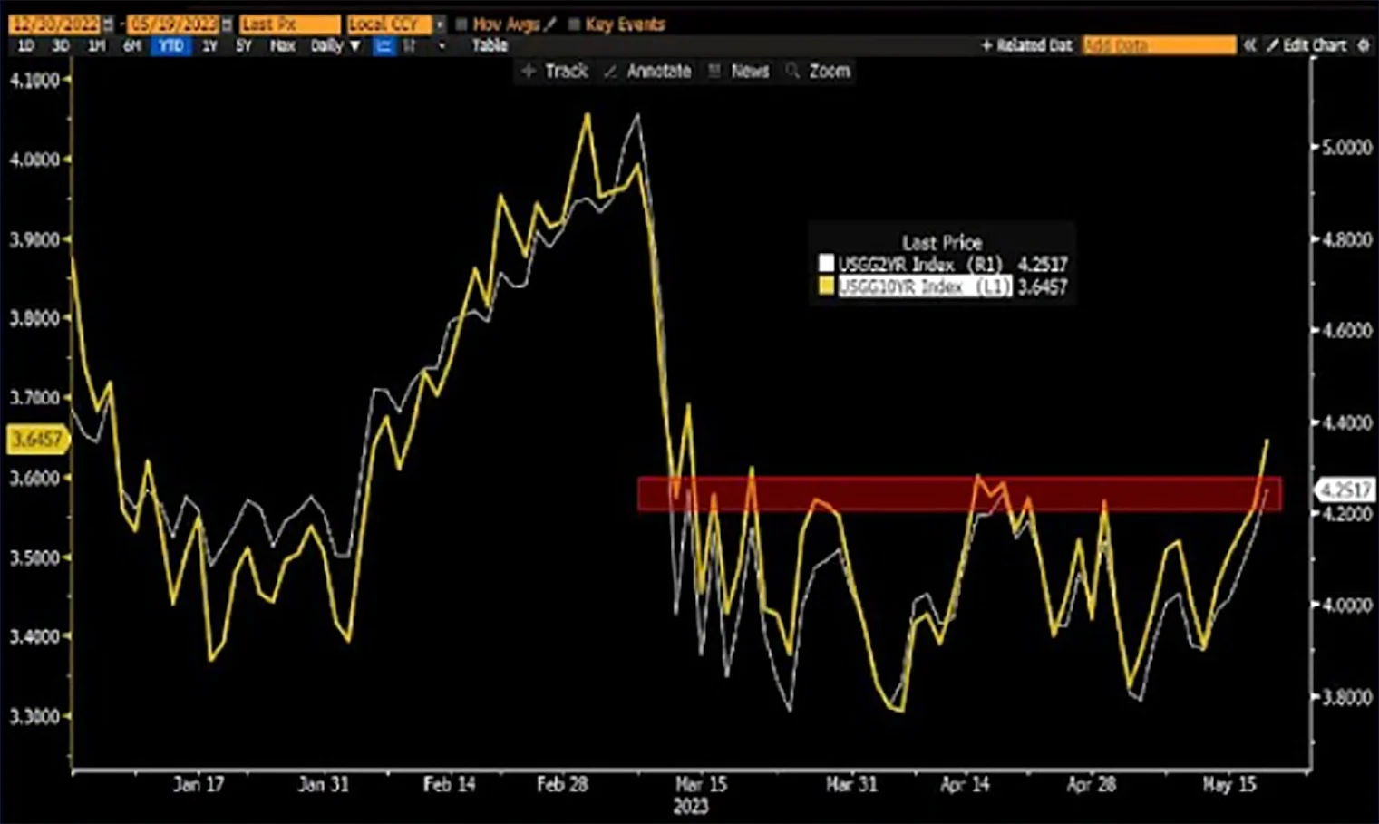
Task: Select the bar chart type icon
Action: point(409,45)
